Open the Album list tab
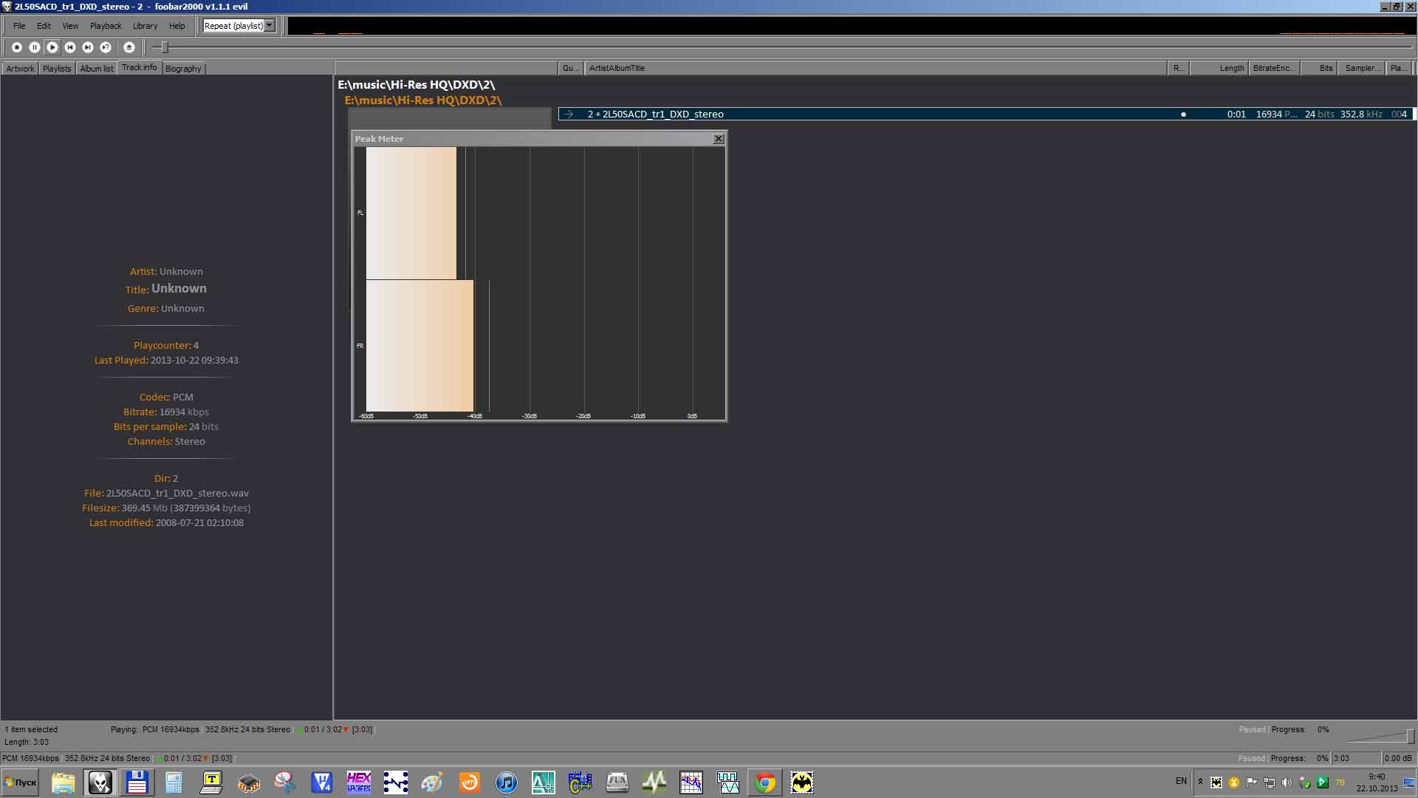The height and width of the screenshot is (798, 1418). (x=97, y=68)
